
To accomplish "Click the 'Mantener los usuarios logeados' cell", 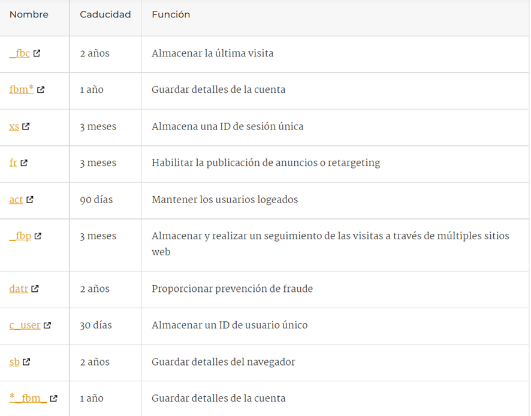I will pyautogui.click(x=225, y=200).
